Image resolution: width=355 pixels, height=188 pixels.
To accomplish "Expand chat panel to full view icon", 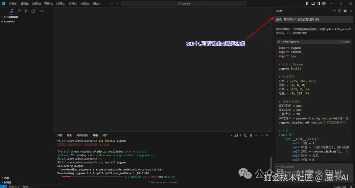I will (x=345, y=11).
